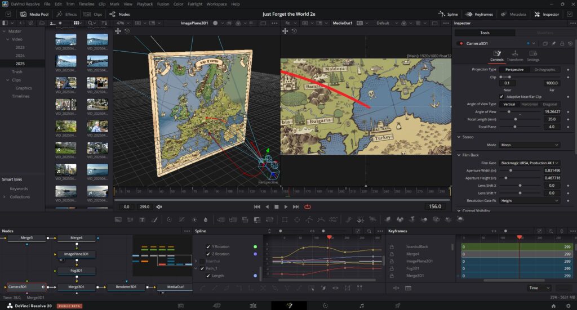This screenshot has height=310, width=577.
Task: Toggle lock for Fog3D1 keyframe track
Action: pyautogui.click(x=392, y=268)
